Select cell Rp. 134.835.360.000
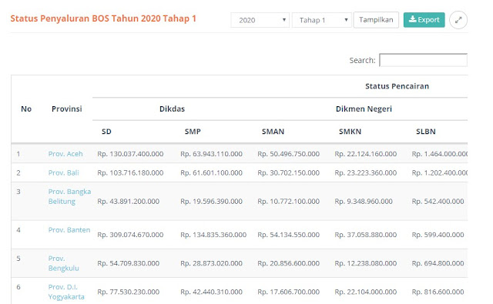The image size is (493, 304). pyautogui.click(x=213, y=235)
